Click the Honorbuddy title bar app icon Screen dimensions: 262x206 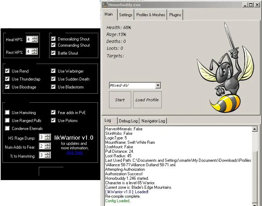[105, 5]
